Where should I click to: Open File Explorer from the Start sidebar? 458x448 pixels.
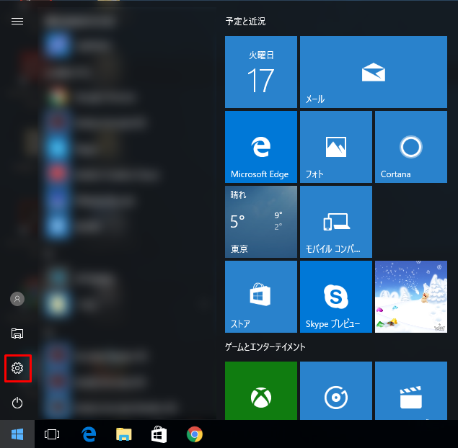pos(17,333)
